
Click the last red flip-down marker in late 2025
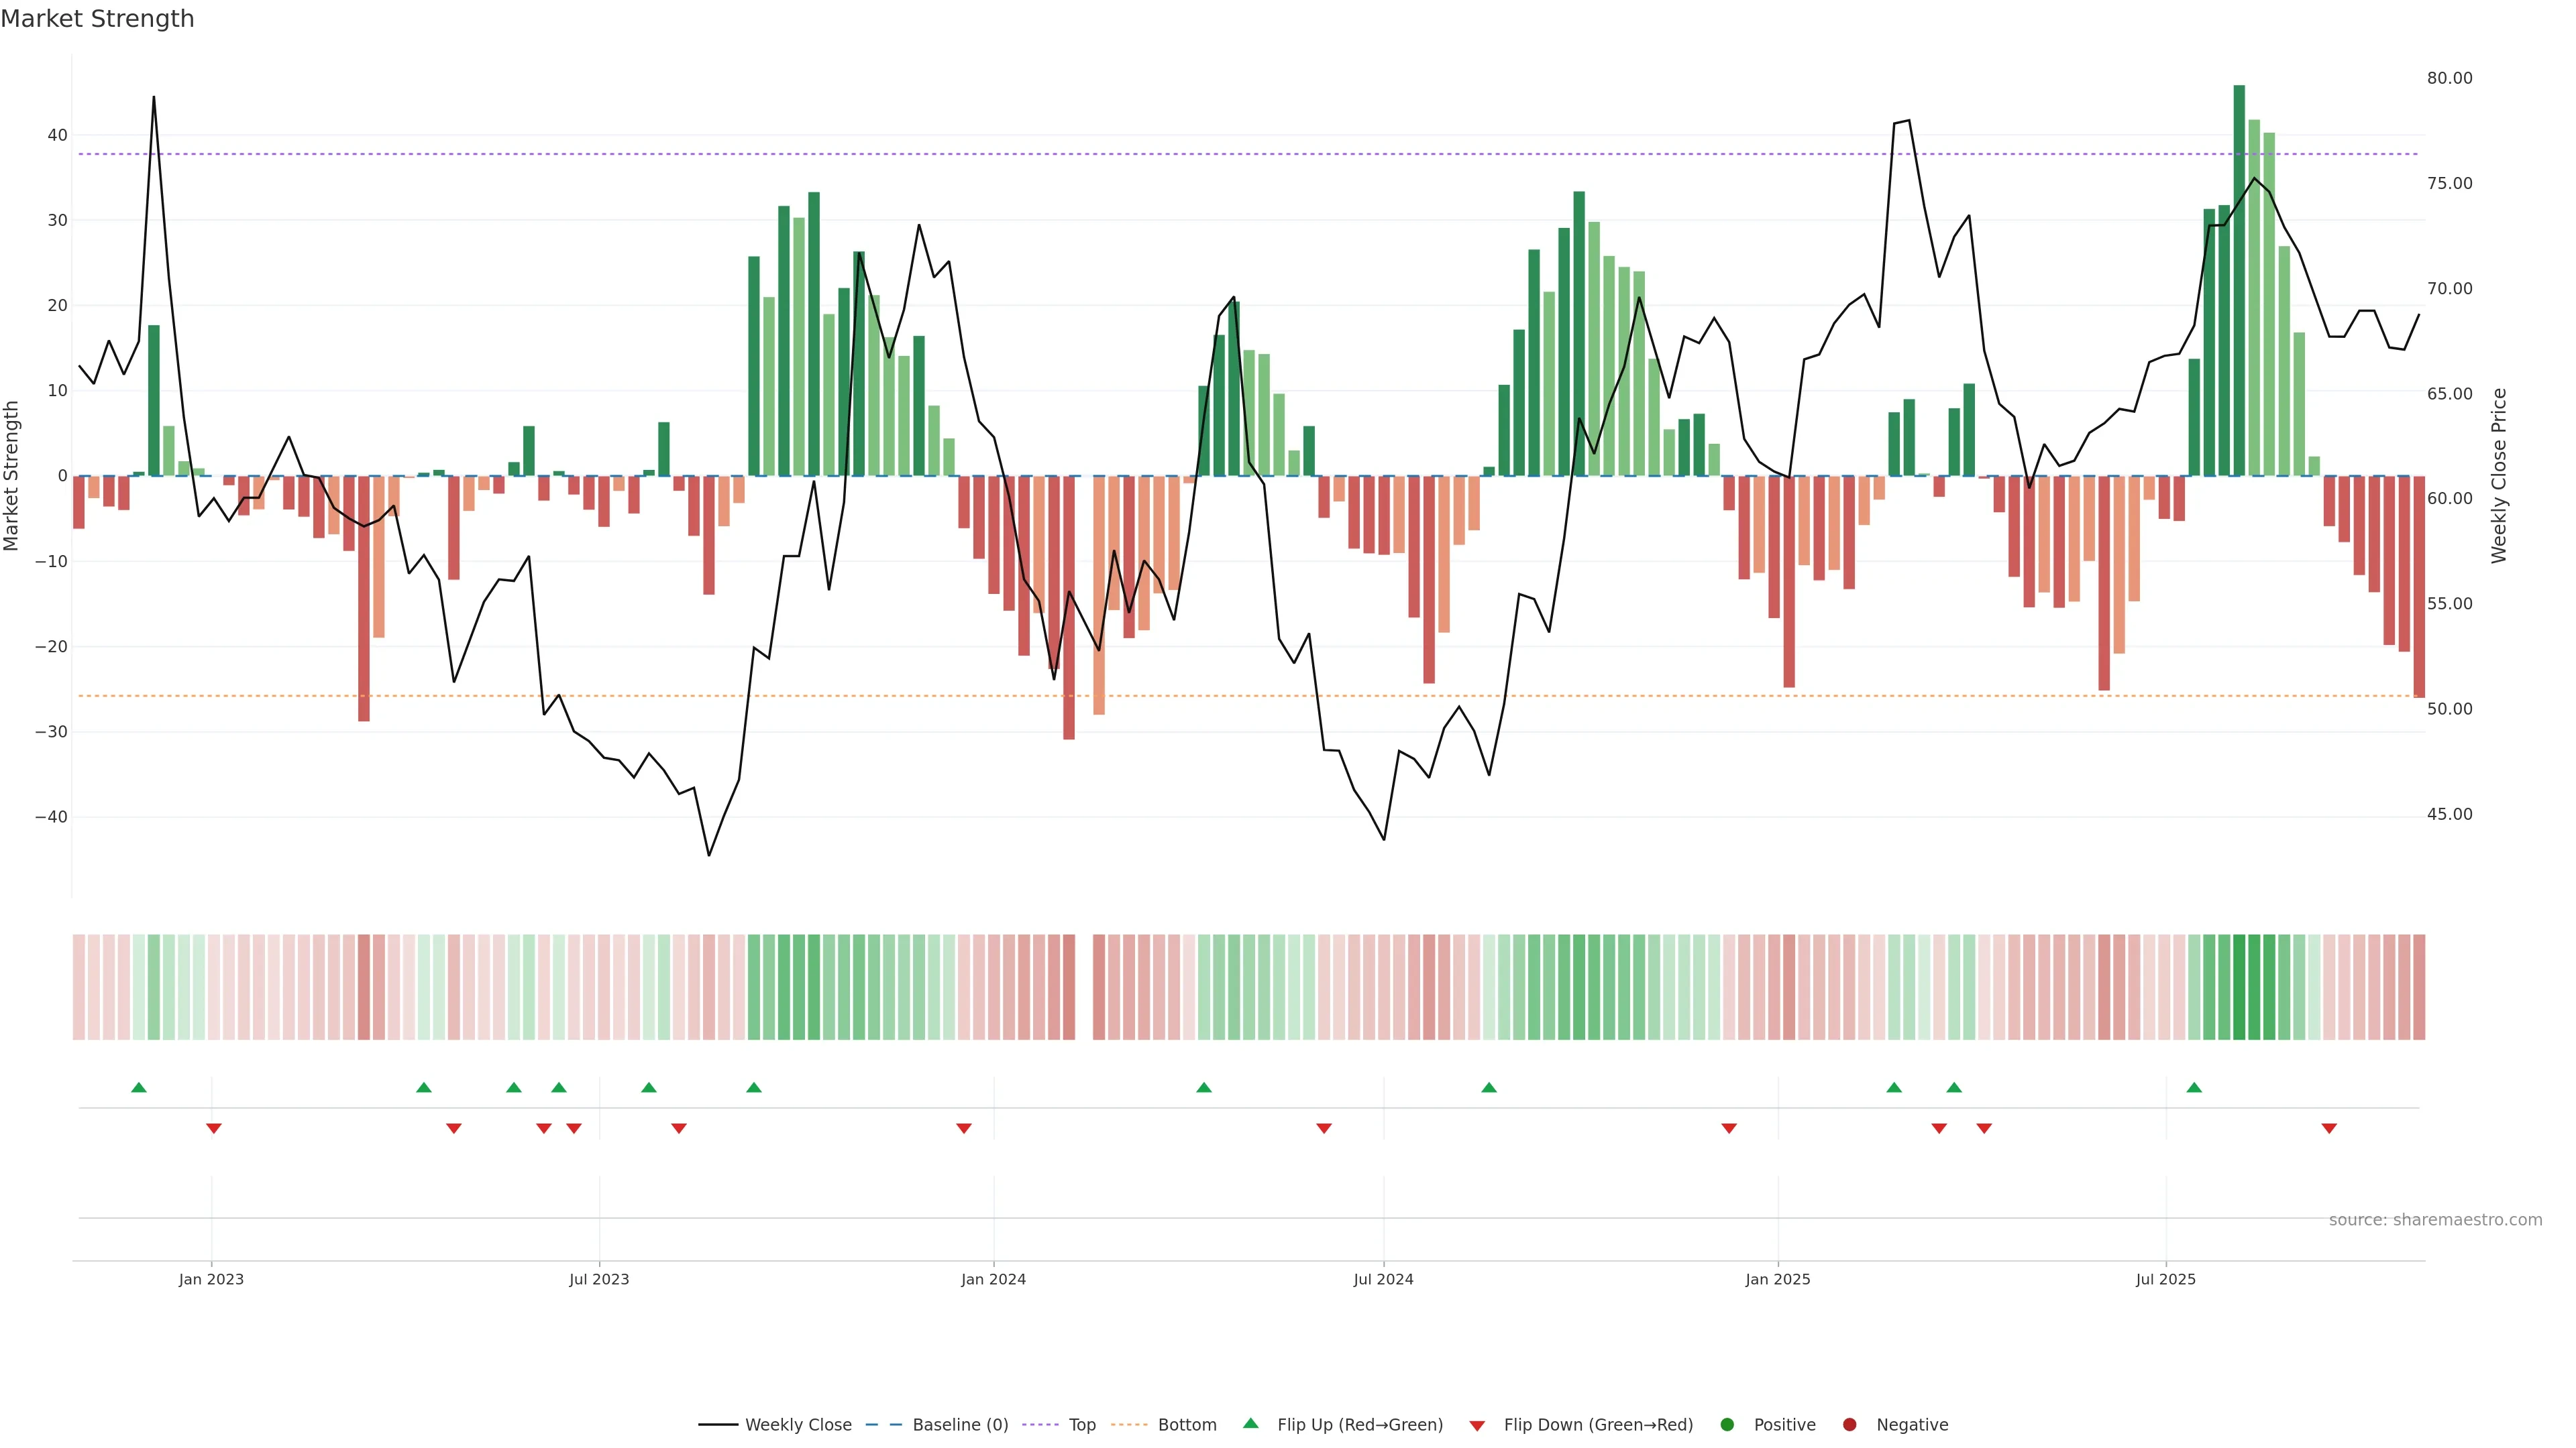click(2329, 1128)
